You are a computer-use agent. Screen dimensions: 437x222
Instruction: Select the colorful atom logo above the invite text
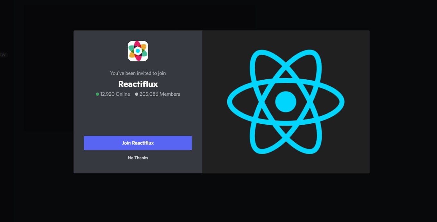pyautogui.click(x=138, y=51)
